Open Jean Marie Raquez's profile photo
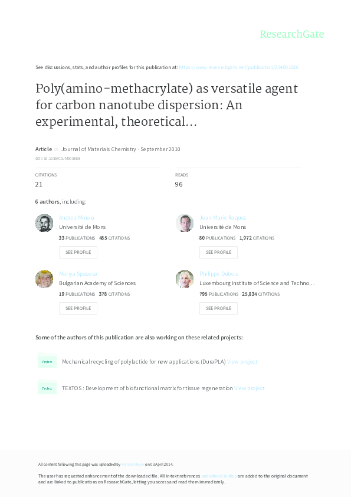The image size is (351, 497). coord(185,223)
